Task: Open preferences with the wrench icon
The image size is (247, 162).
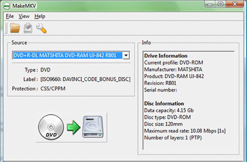Action: (x=41, y=28)
